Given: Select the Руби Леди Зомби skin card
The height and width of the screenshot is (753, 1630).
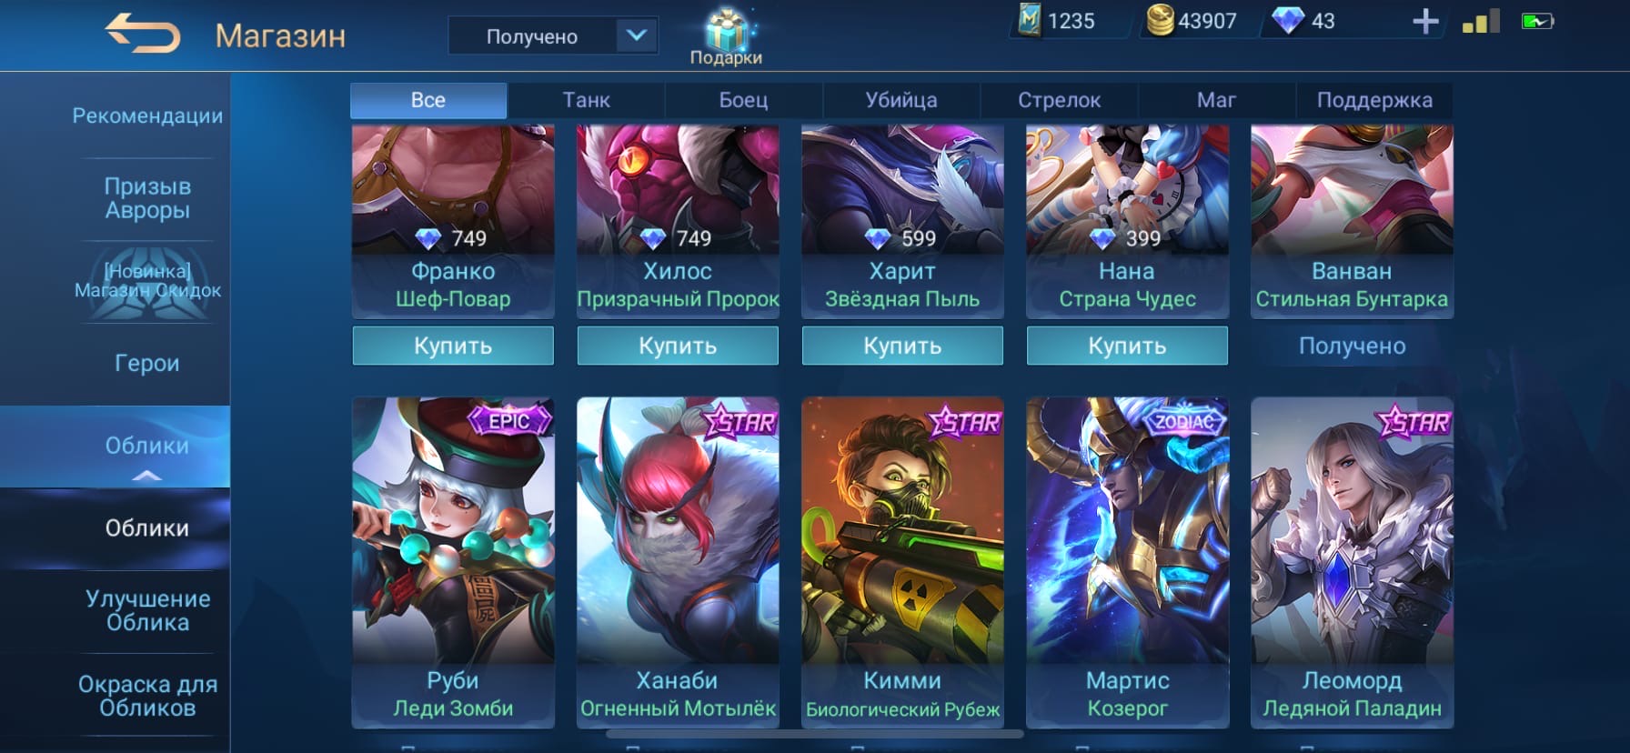Looking at the screenshot, I should (x=453, y=562).
